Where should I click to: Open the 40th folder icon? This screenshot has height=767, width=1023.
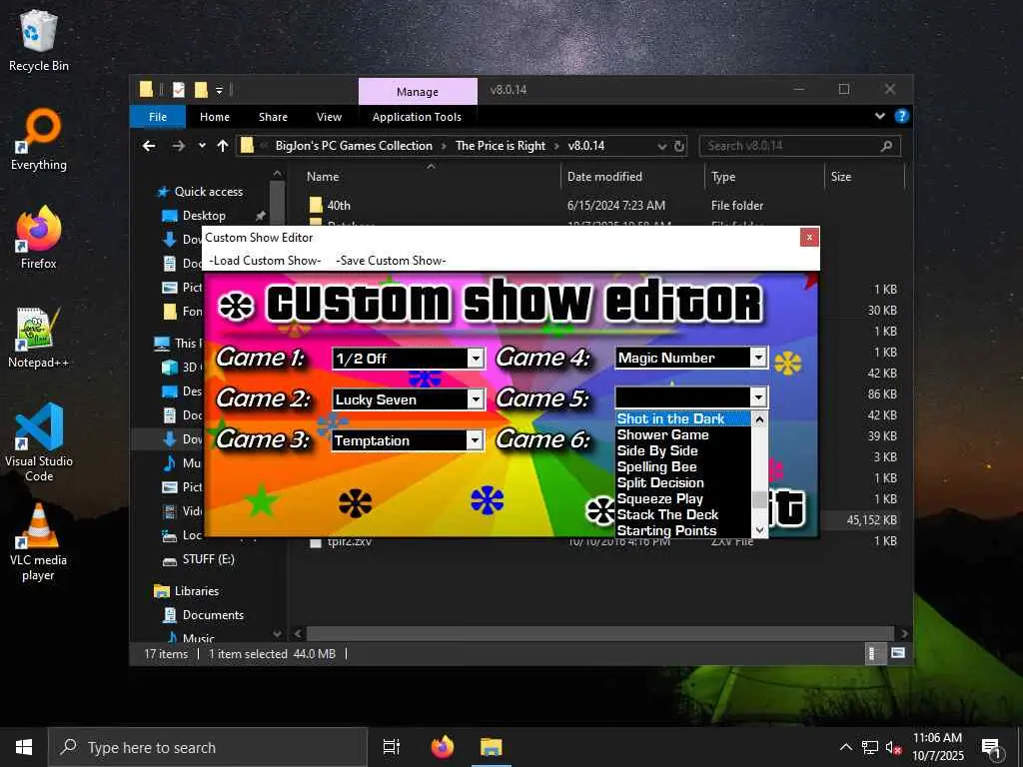point(316,206)
